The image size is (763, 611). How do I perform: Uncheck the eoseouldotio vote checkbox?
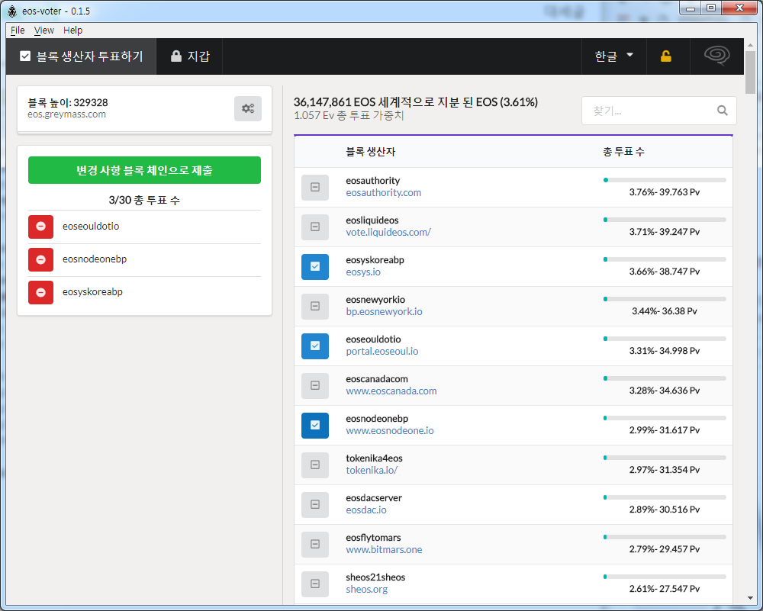[x=315, y=346]
